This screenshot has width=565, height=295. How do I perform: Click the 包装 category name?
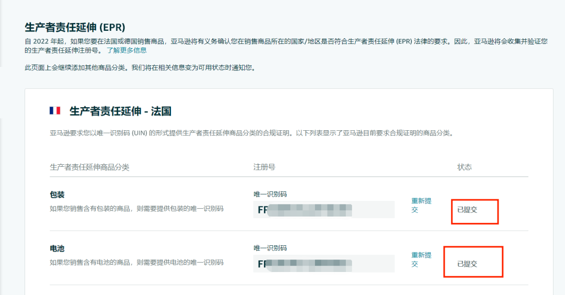coord(57,195)
